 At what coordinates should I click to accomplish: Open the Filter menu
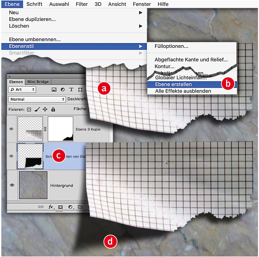(x=82, y=4)
